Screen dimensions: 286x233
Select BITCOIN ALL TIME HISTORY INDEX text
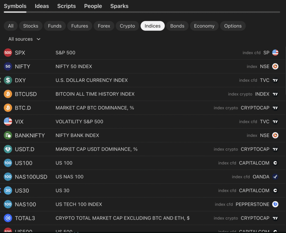click(x=95, y=94)
